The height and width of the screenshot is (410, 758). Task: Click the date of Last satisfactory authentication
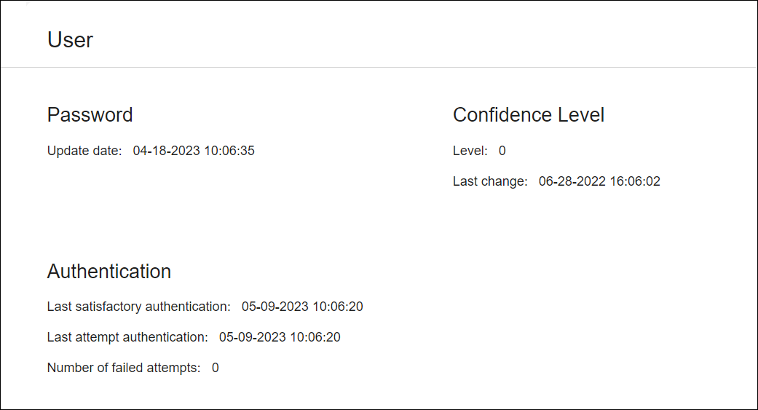(275, 307)
